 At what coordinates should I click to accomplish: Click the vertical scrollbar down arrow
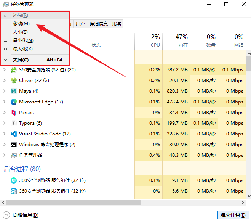[249, 196]
